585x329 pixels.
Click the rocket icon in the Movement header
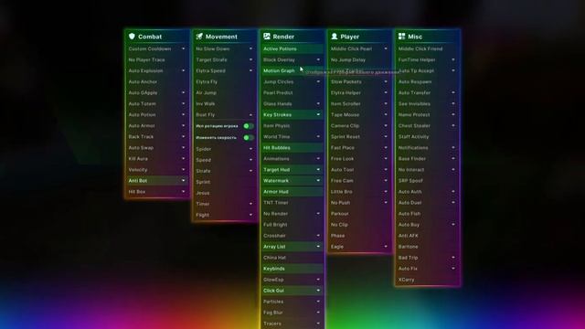199,37
